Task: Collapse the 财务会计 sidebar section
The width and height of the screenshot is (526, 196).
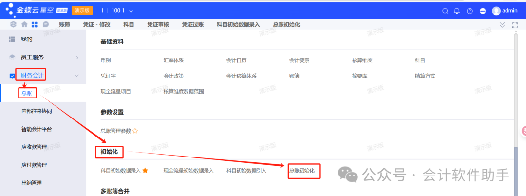Action: (x=77, y=75)
